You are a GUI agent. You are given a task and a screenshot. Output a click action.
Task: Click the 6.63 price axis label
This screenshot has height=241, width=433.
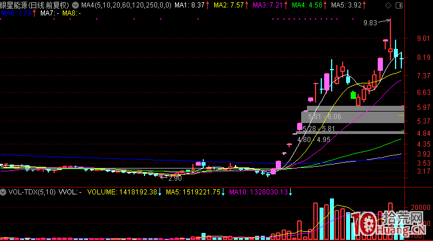click(x=423, y=93)
